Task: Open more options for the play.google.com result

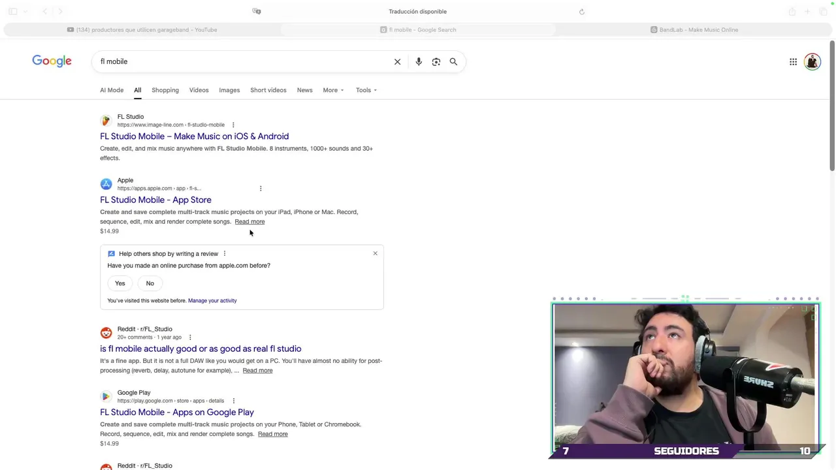Action: click(233, 401)
